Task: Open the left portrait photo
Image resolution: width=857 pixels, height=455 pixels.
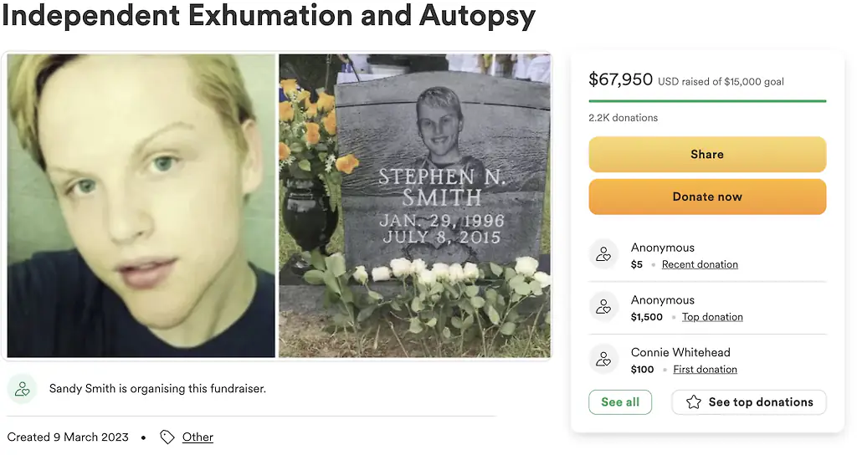Action: (x=141, y=206)
